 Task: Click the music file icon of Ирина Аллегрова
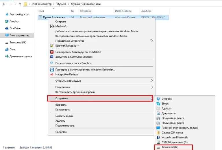click(x=40, y=17)
